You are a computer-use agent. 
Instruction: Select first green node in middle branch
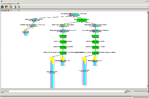pyautogui.click(x=63, y=36)
